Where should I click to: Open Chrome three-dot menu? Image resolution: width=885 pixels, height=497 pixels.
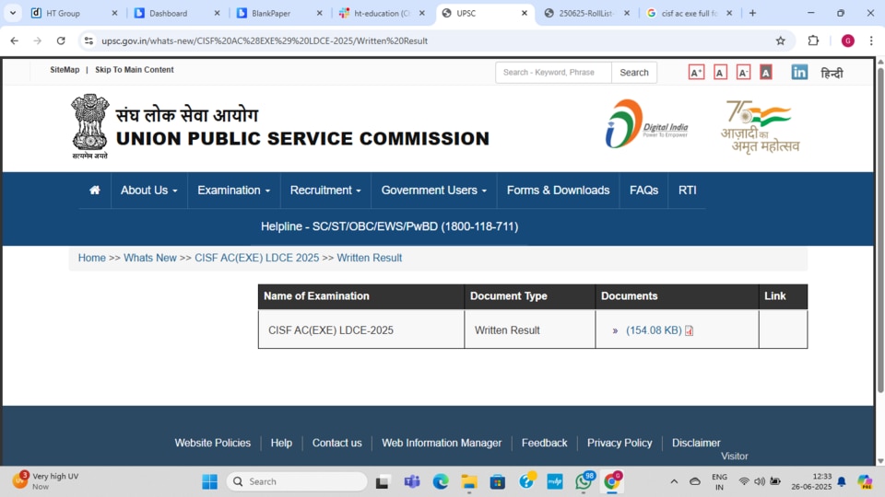(871, 40)
